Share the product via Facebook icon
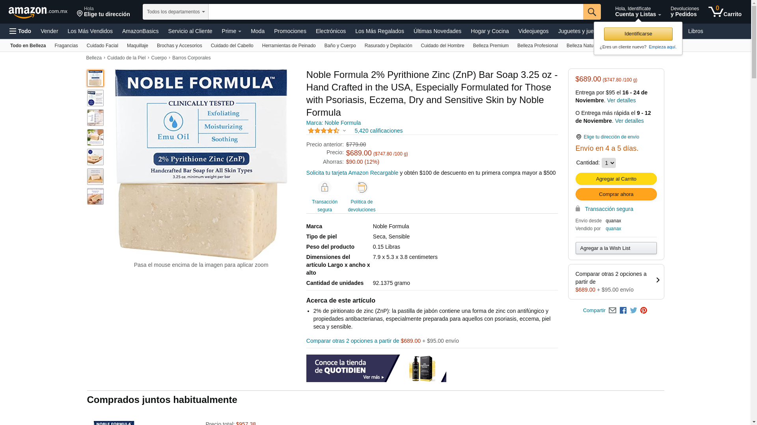Screen dimensions: 757x425 pyautogui.click(x=623, y=310)
